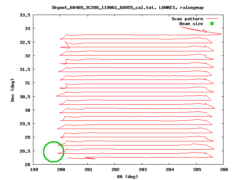Viewport: 240px width, 180px height.
Task: Click the 31 Dec tick label
Action: coord(27,83)
